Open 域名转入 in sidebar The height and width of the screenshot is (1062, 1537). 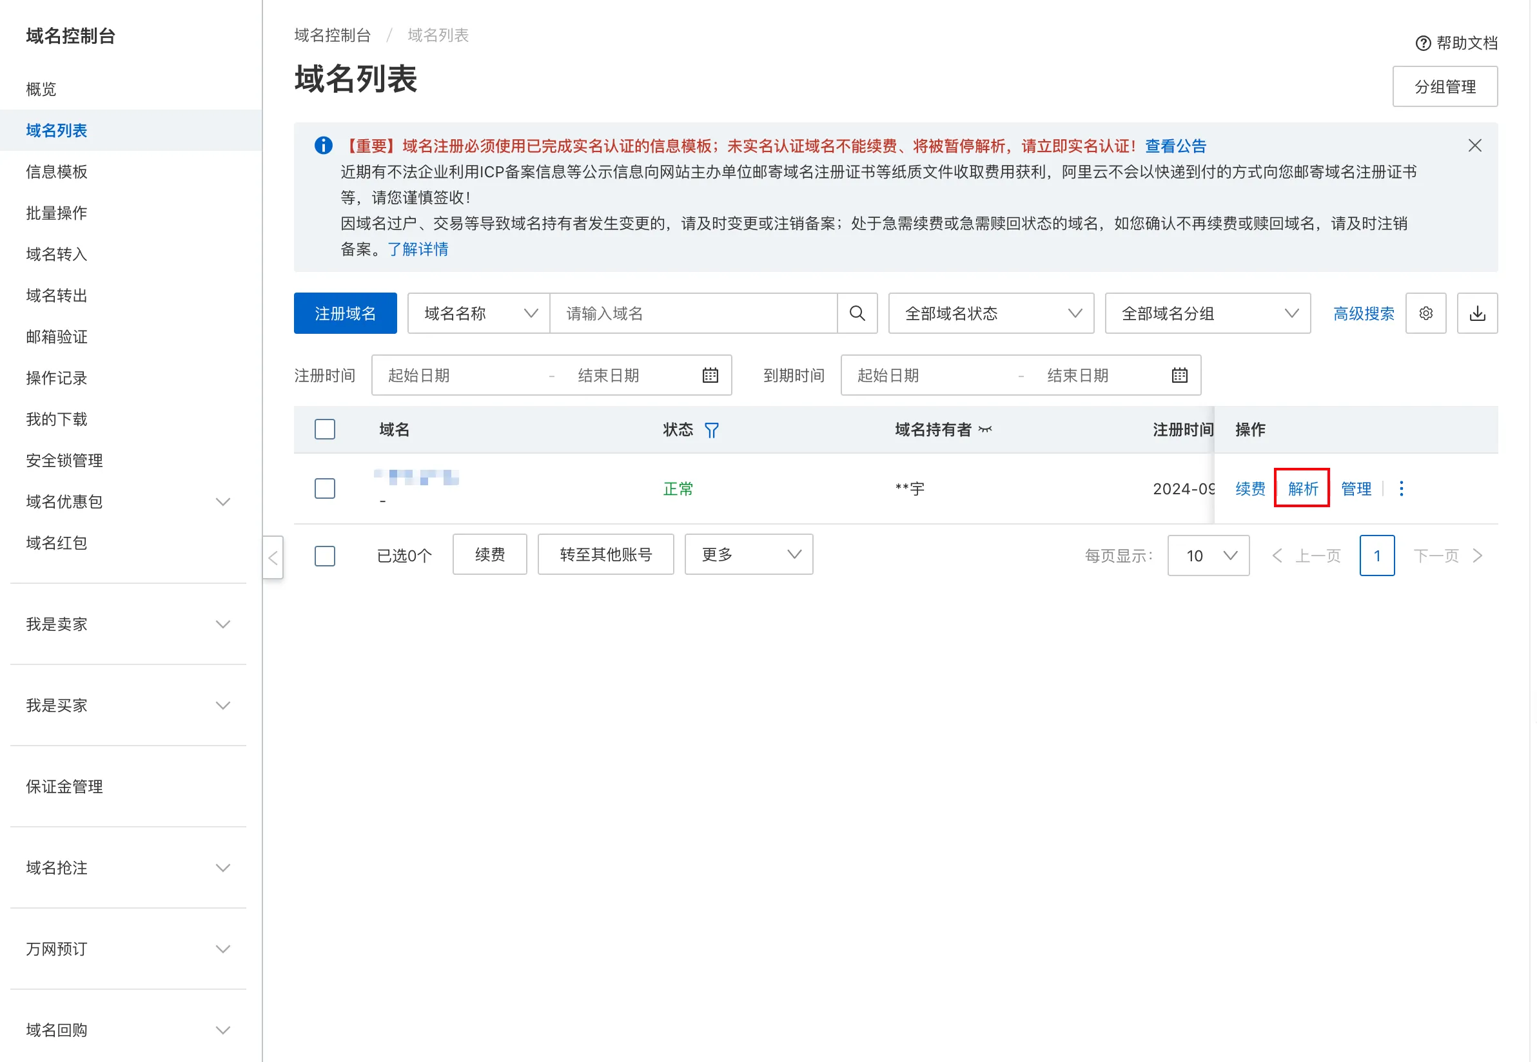[57, 254]
